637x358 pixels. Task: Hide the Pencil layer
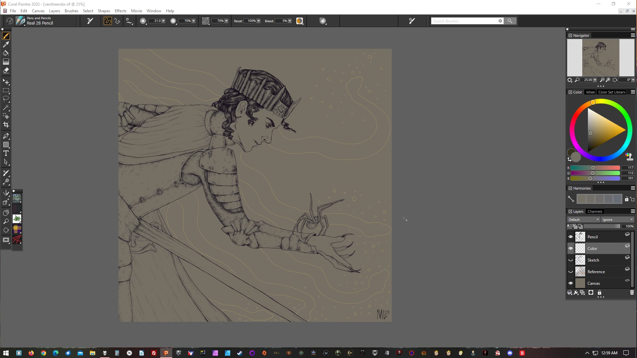pyautogui.click(x=571, y=237)
